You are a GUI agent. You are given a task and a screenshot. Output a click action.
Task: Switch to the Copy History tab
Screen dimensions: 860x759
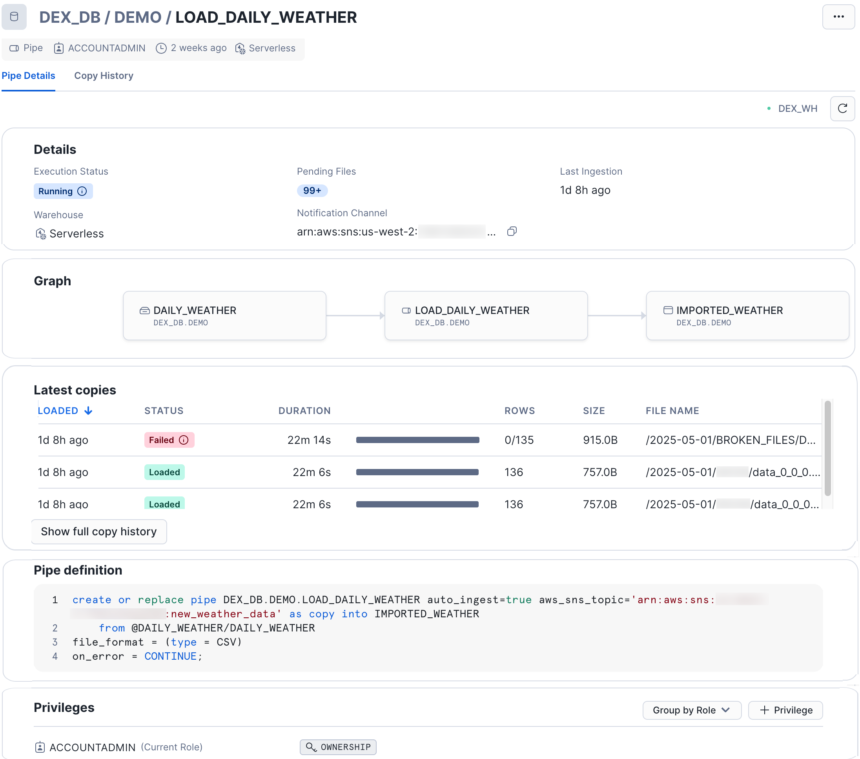(104, 76)
